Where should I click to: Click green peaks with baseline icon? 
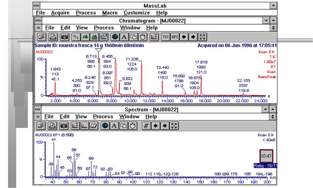tap(94, 37)
